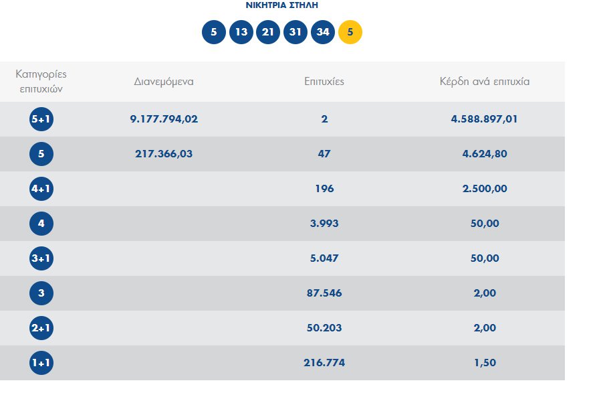
Task: Click the Διανεμόμενα column header
Action: (x=164, y=82)
